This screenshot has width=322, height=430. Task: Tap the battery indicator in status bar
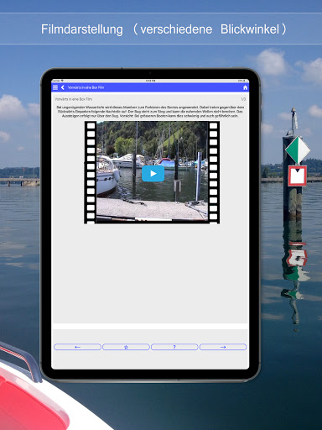click(x=241, y=81)
